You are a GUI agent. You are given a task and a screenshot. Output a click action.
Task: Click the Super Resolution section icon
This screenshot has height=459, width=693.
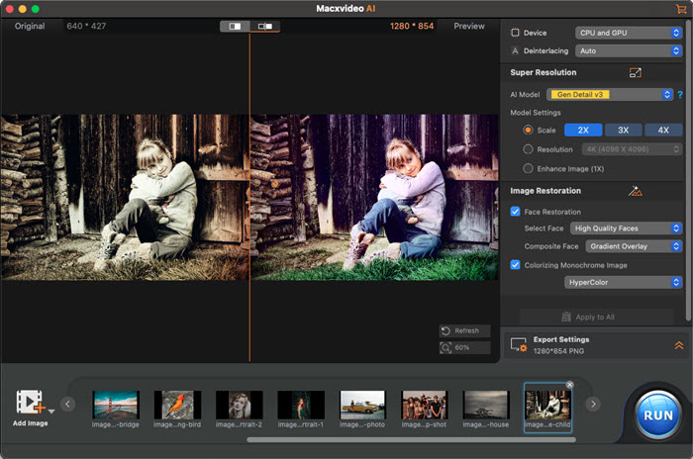(636, 72)
